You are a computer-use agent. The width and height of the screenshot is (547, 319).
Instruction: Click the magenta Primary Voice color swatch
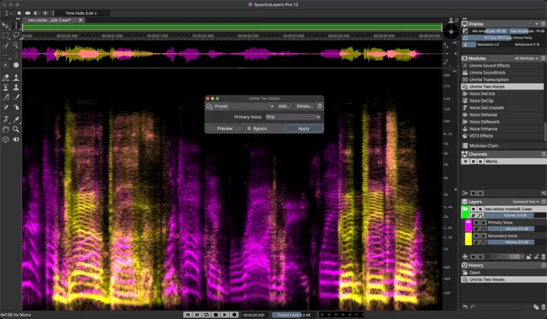(468, 226)
